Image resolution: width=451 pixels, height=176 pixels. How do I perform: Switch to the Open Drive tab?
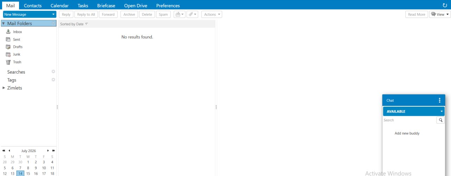[x=136, y=6]
